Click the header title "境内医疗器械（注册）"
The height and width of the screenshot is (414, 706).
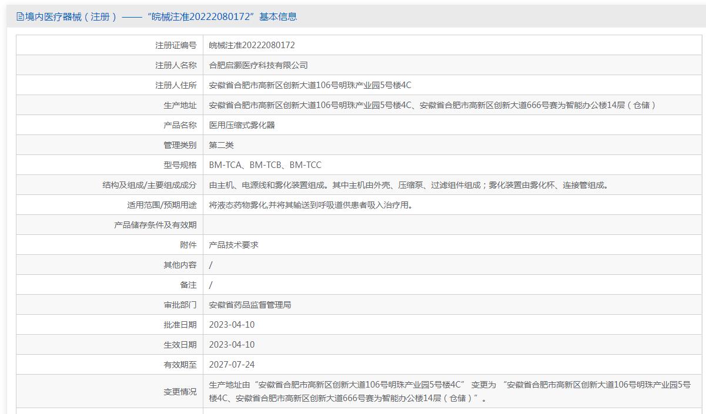[71, 17]
